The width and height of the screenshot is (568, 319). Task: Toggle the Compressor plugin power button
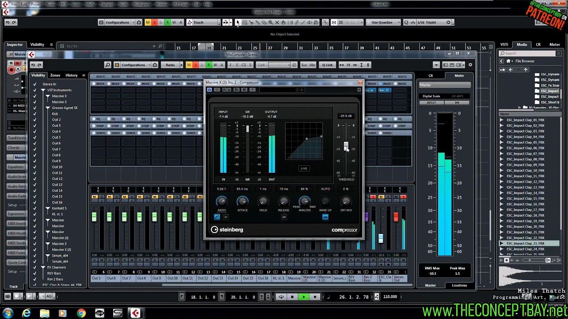tap(209, 90)
